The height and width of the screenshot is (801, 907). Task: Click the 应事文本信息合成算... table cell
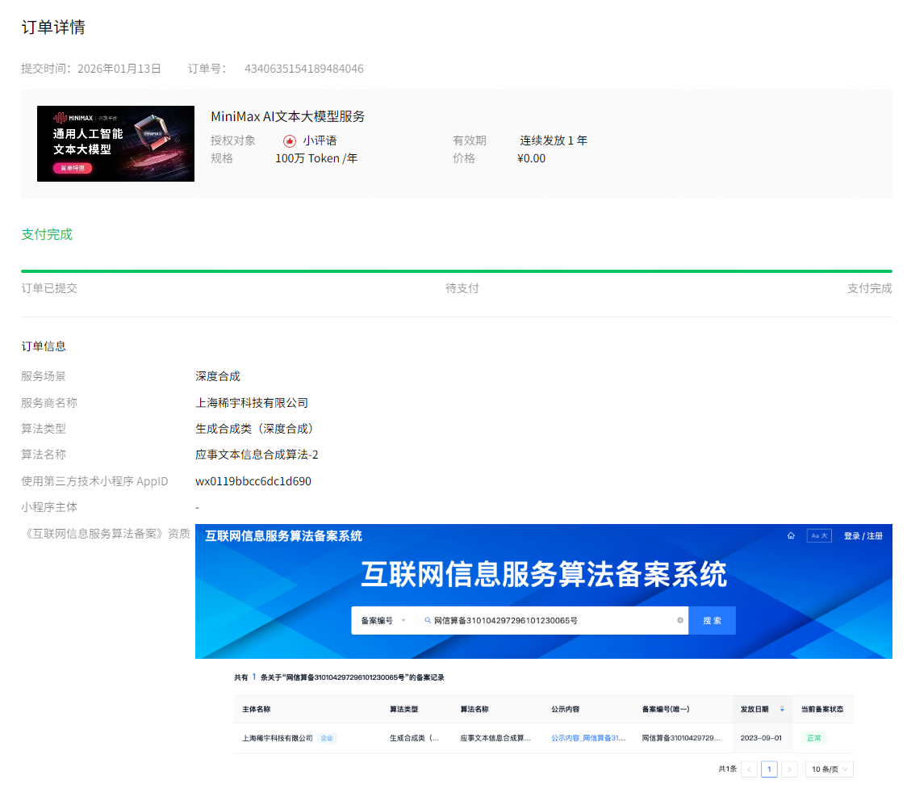point(495,738)
